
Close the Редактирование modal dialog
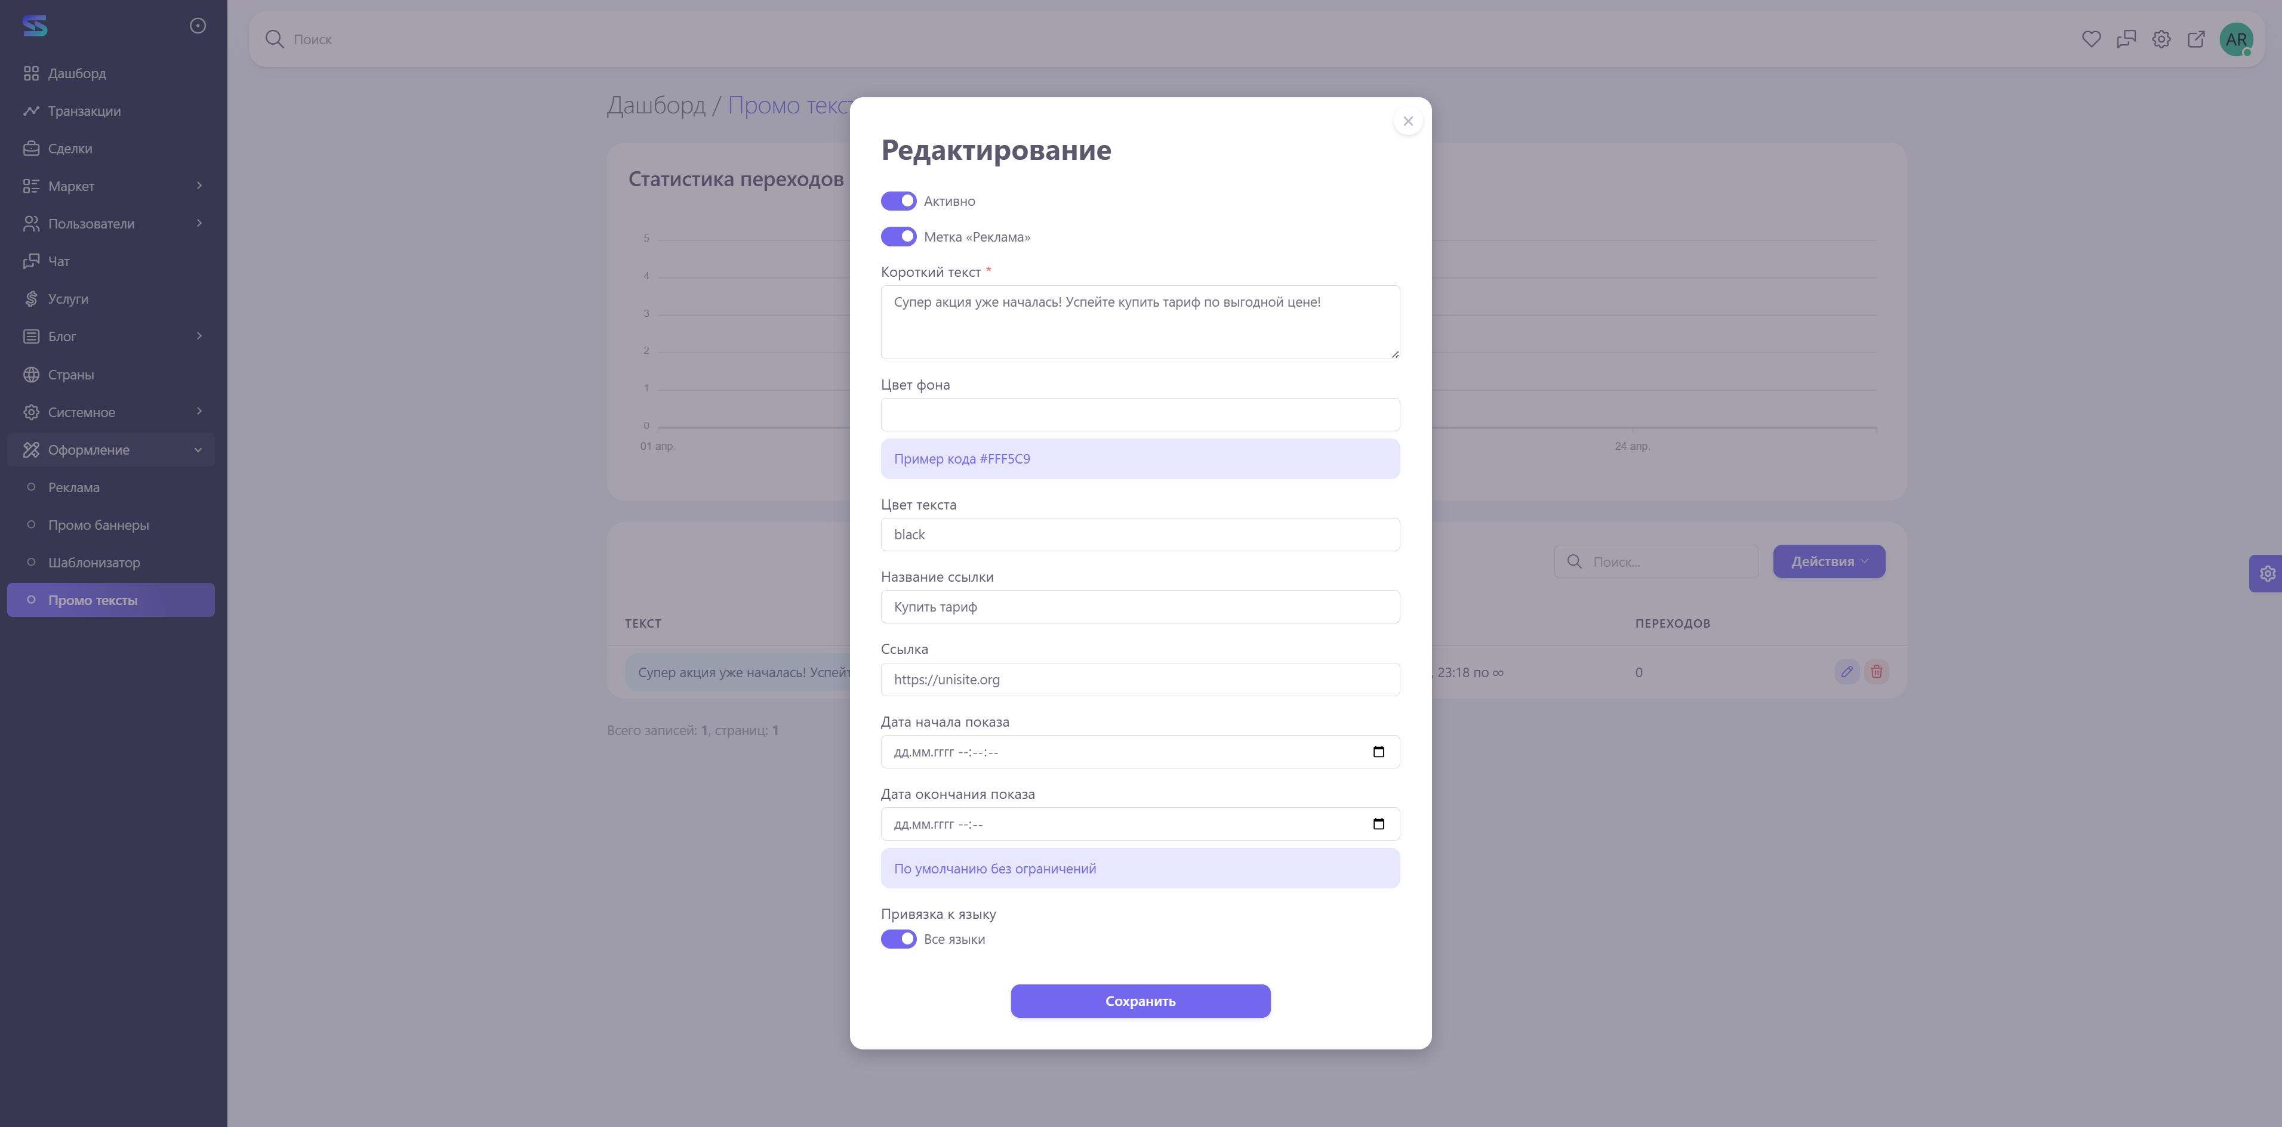pos(1408,121)
